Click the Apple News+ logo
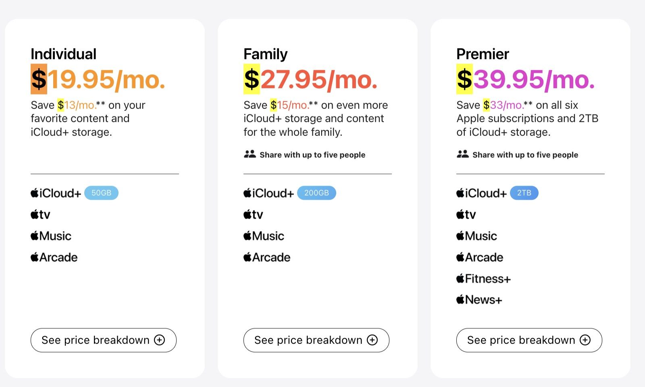Screen dimensions: 645x387 [x=479, y=300]
